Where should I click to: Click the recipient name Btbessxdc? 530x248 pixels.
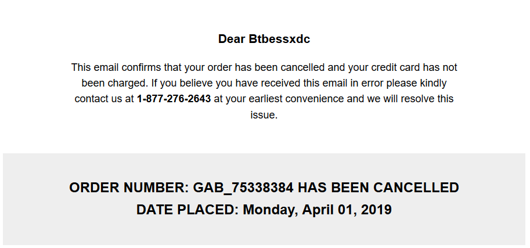279,39
